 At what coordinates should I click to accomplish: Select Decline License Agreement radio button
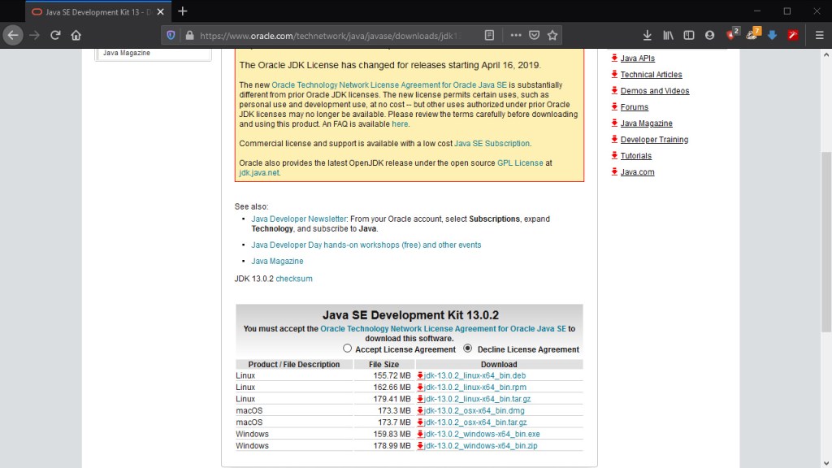468,349
